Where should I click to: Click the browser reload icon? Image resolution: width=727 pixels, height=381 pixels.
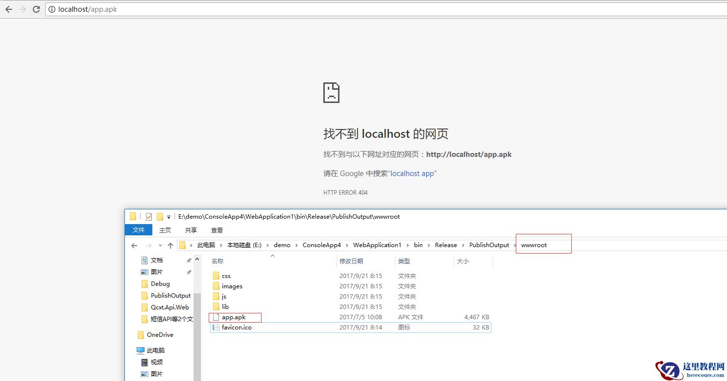(36, 9)
